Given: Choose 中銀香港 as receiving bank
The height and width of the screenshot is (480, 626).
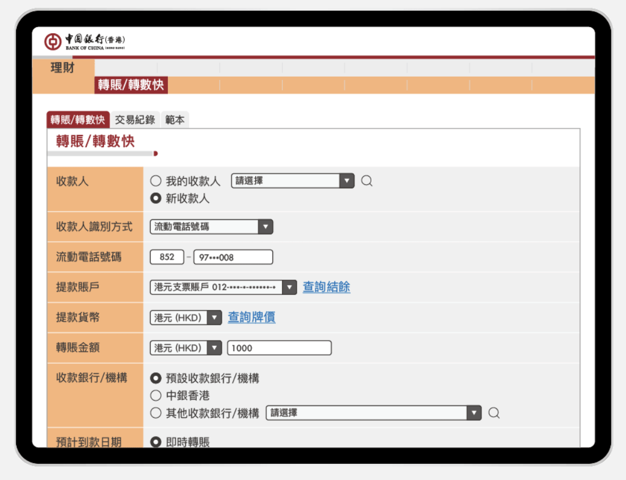Looking at the screenshot, I should [155, 396].
